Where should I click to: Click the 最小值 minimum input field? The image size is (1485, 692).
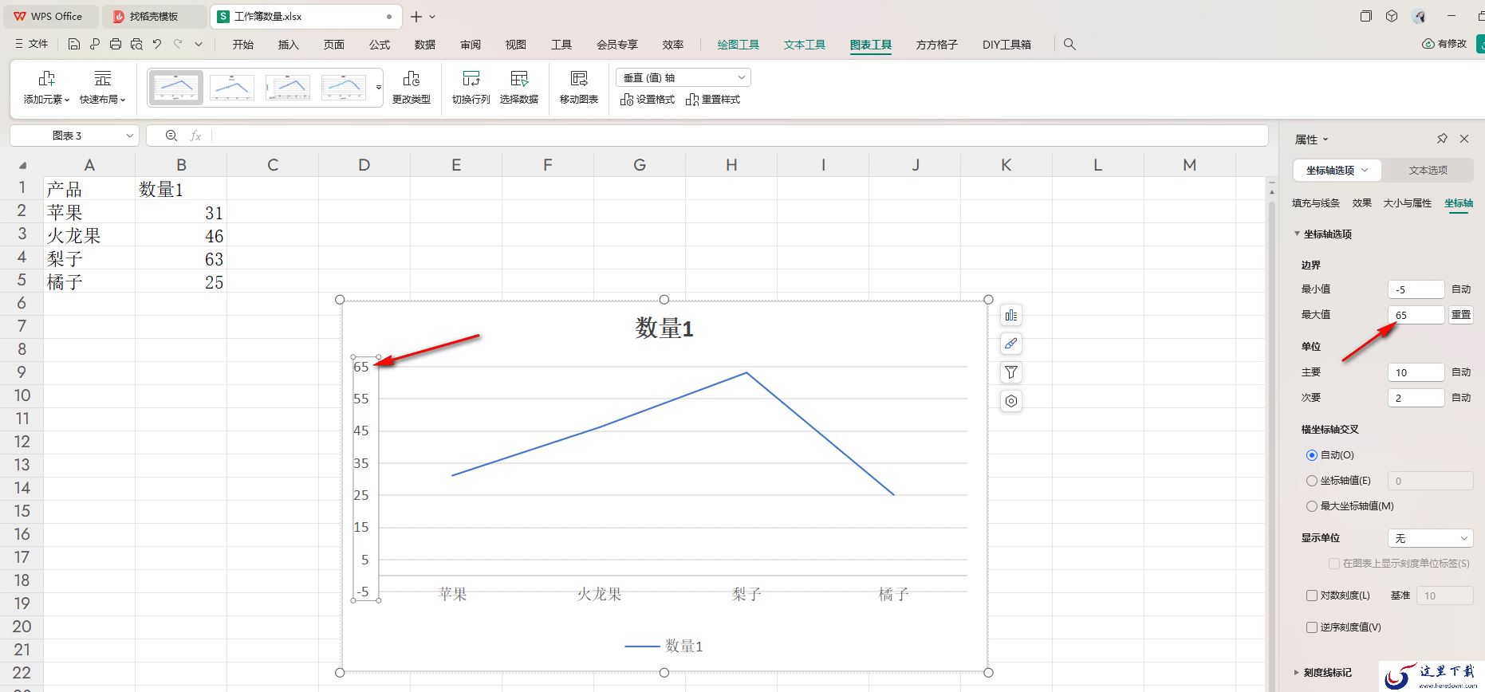[1416, 289]
